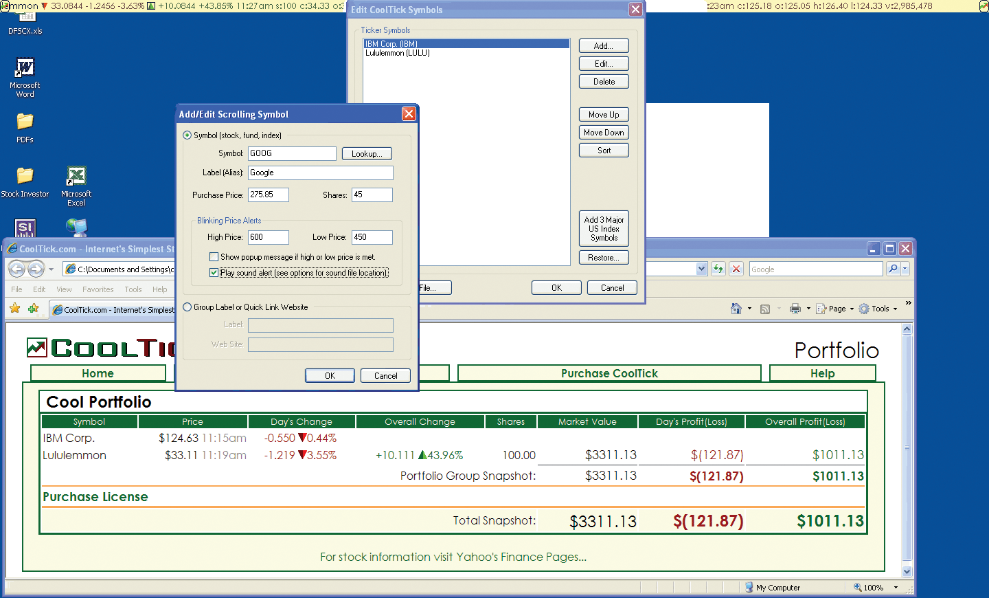Click the Home icon in browser toolbar
The width and height of the screenshot is (989, 598).
(737, 309)
